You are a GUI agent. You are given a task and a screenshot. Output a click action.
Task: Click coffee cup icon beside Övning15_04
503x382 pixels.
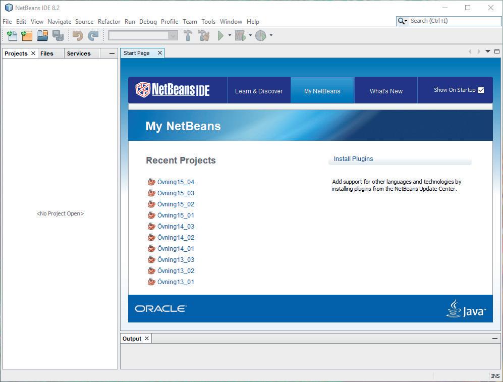[x=151, y=182]
